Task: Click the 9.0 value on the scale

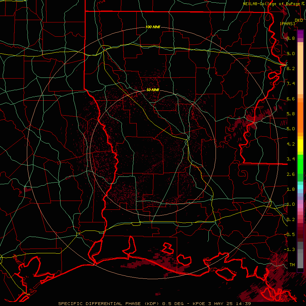Action: 291,53
